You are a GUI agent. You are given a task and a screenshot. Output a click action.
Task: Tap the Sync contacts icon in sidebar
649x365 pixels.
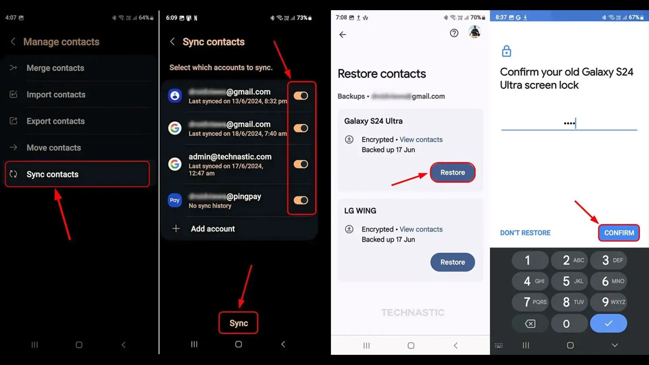point(13,174)
